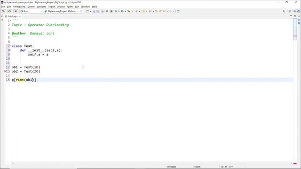This screenshot has height=169, width=301.
Task: Expand the Run As dropdown arrow
Action: [126, 11]
